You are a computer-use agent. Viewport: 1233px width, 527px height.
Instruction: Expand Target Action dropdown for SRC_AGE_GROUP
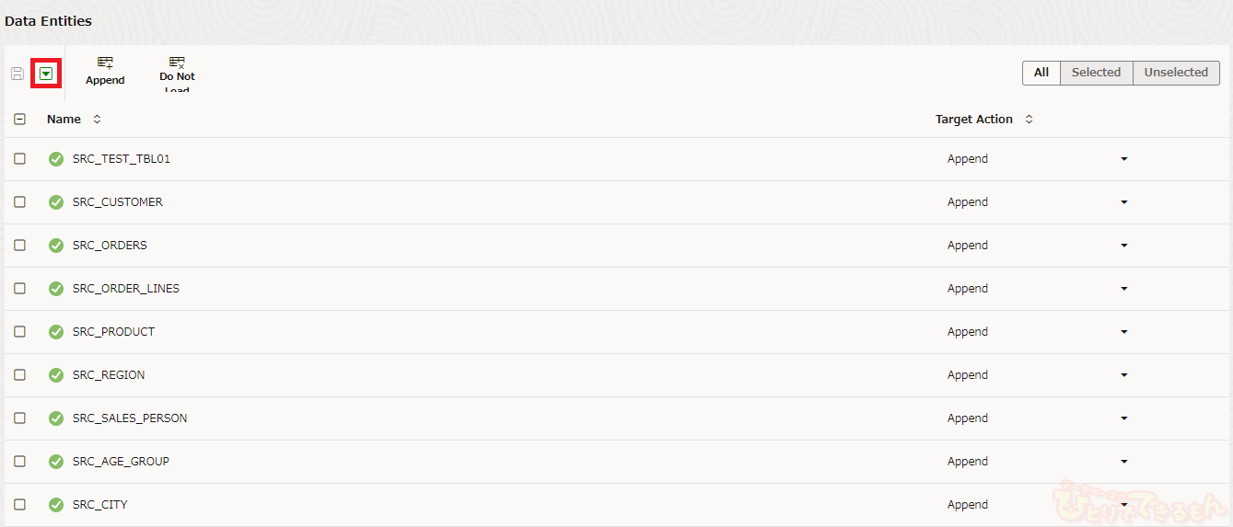click(1123, 462)
